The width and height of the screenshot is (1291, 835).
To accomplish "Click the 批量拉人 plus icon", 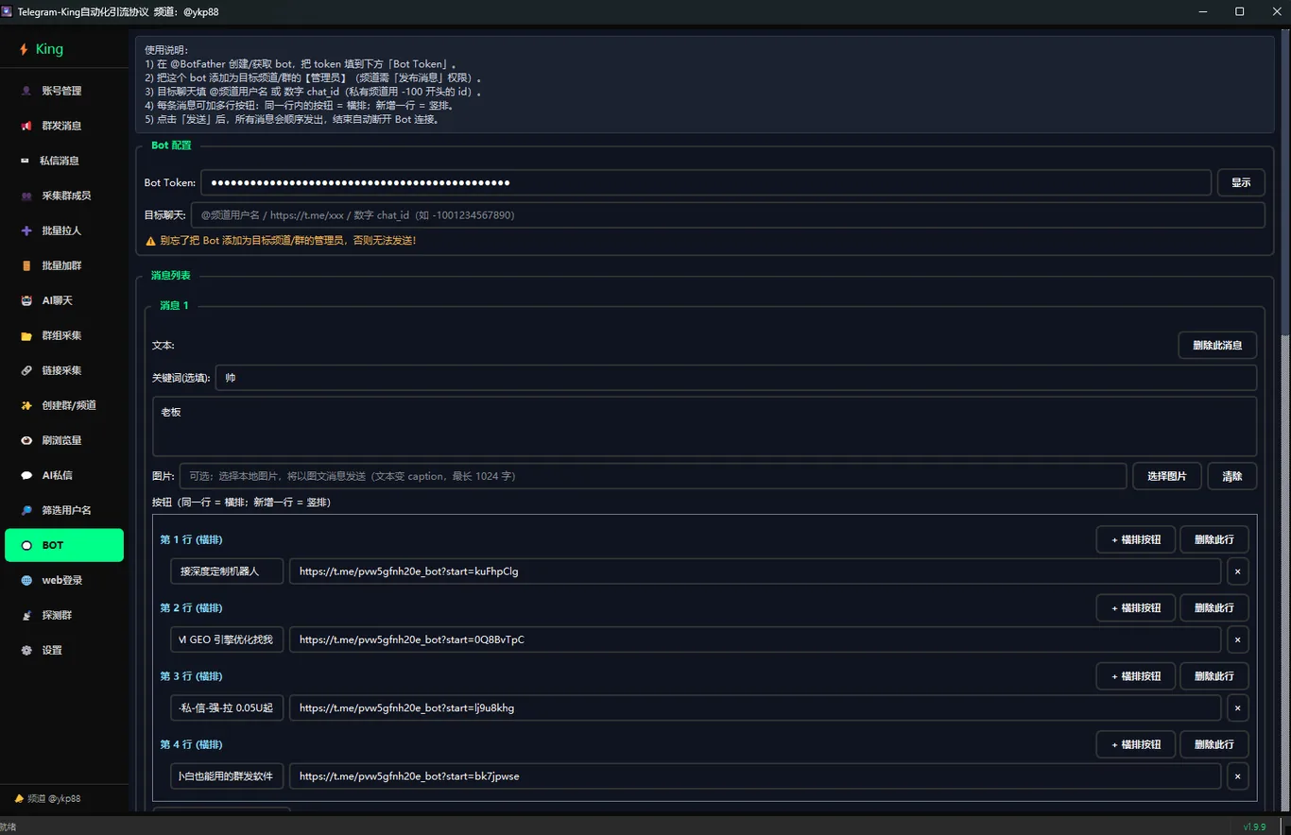I will pos(26,230).
